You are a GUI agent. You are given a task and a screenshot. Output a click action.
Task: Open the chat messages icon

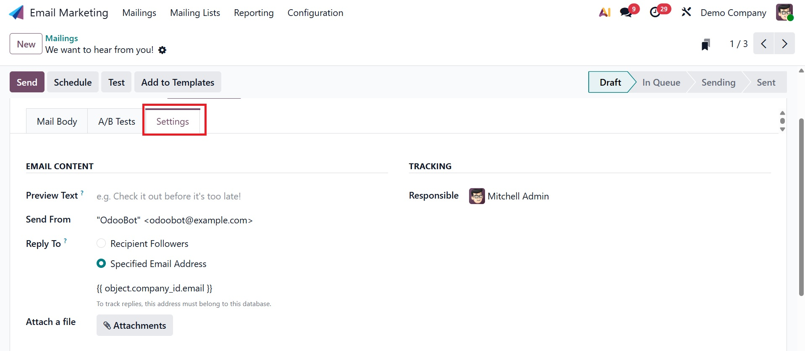(626, 13)
